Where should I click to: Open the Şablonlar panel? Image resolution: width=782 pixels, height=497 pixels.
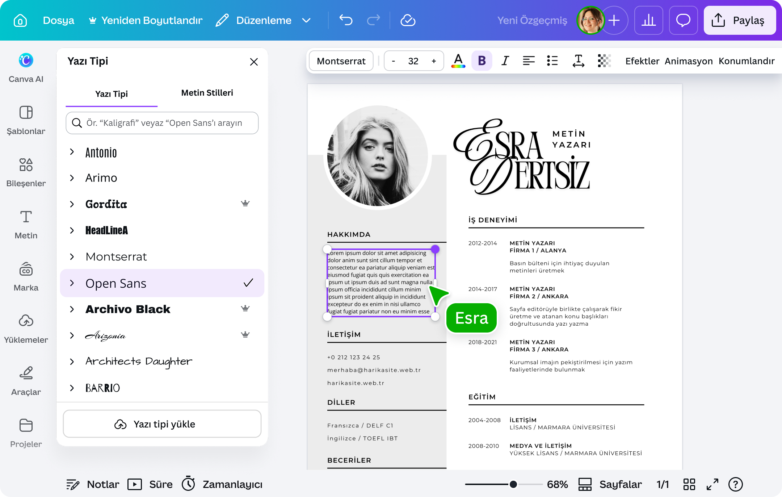coord(26,120)
